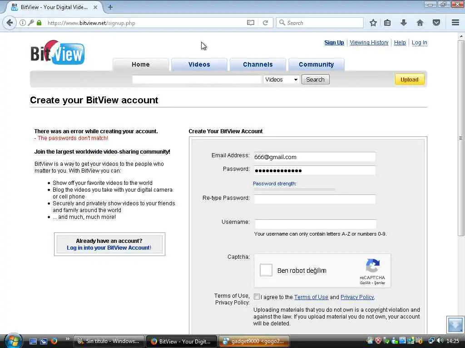
Task: Switch to 'Sin título - Windows' taskbar window
Action: [x=109, y=341]
